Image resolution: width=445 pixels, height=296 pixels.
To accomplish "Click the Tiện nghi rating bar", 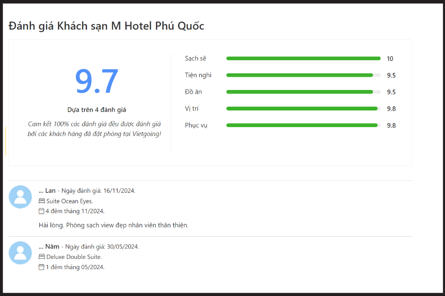I will coord(303,75).
